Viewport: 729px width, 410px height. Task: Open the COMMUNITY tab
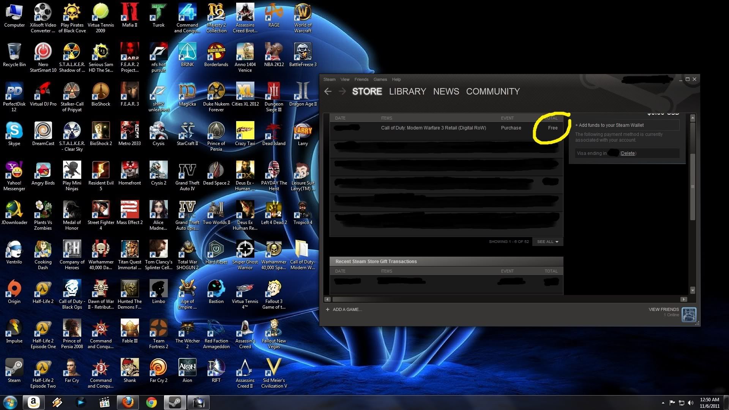pos(493,91)
